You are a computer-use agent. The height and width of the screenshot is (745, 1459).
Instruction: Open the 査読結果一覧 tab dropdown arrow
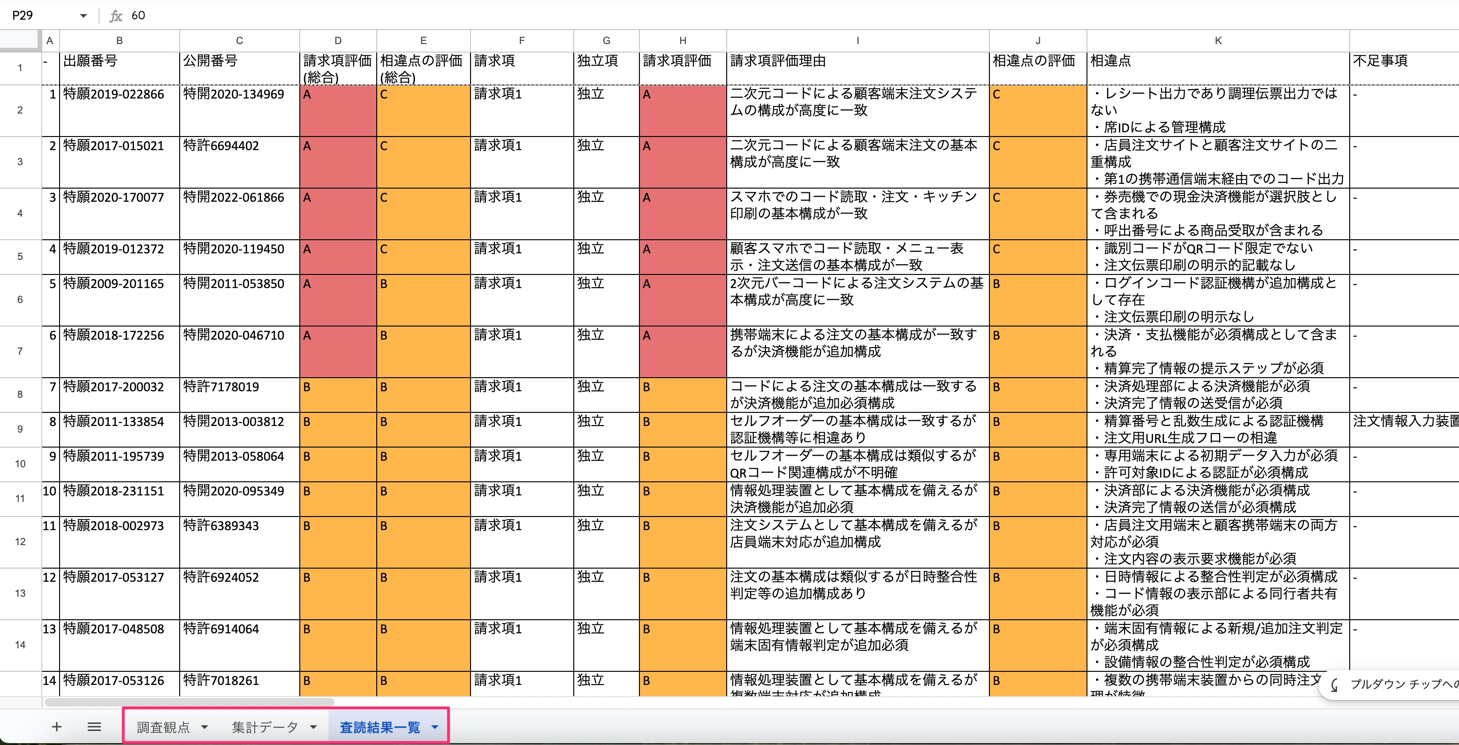pyautogui.click(x=435, y=728)
